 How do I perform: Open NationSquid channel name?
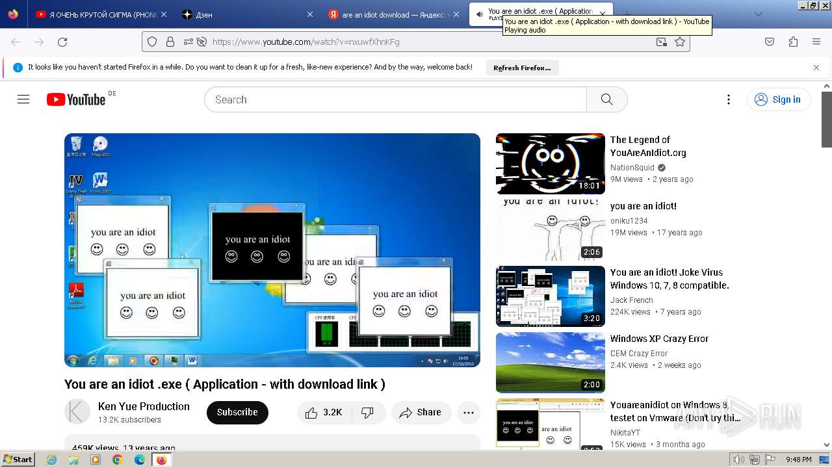pos(632,167)
